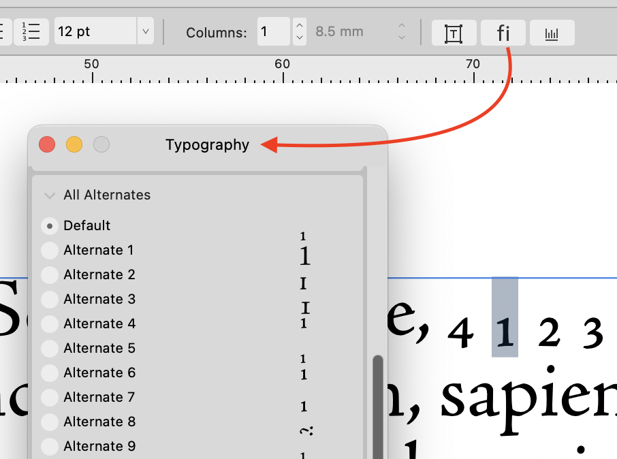617x459 pixels.
Task: Select Alternate 3 glyph style
Action: 49,299
